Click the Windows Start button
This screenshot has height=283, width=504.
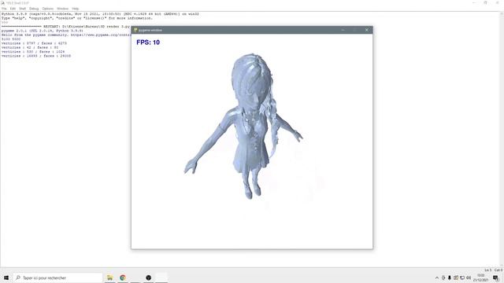(6, 277)
